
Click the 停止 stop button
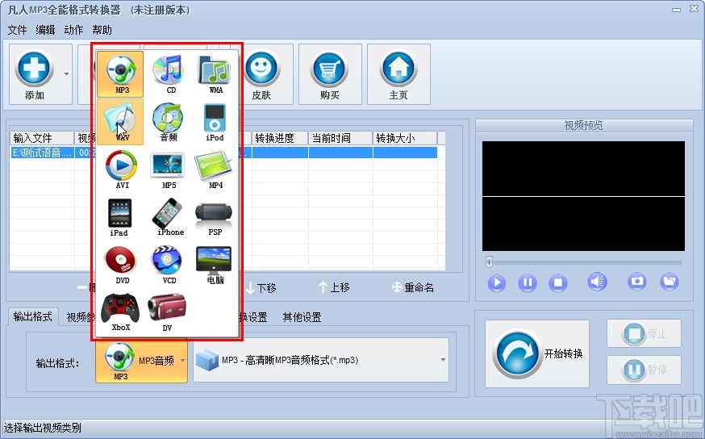(x=644, y=333)
